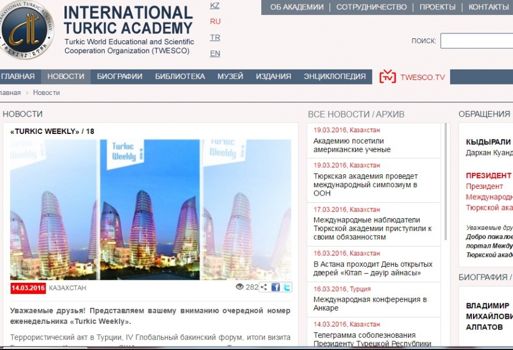Open the Кыдырали Дархан profile link
The height and width of the screenshot is (350, 513).
[490, 147]
